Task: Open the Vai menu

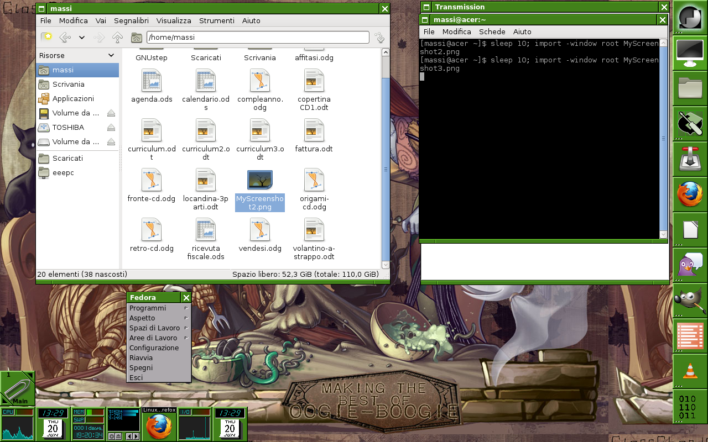Action: (101, 20)
